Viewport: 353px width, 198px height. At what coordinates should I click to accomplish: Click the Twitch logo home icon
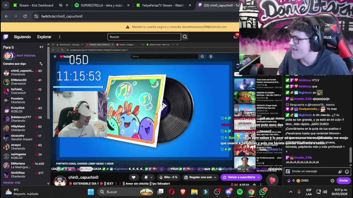(6, 37)
